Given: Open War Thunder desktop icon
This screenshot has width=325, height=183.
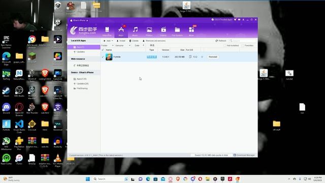Looking at the screenshot, I should pos(32,108).
